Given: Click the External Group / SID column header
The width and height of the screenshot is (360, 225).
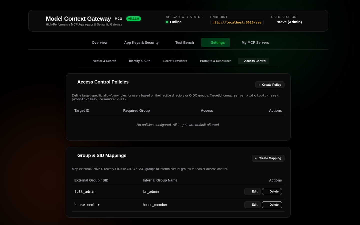Looking at the screenshot, I should point(91,180).
